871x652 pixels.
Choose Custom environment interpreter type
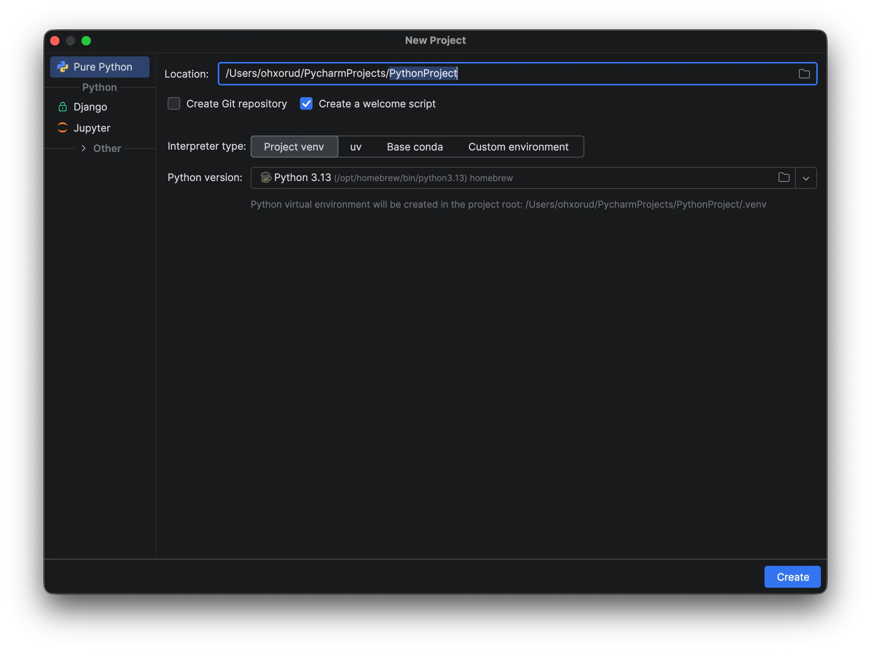click(x=519, y=147)
